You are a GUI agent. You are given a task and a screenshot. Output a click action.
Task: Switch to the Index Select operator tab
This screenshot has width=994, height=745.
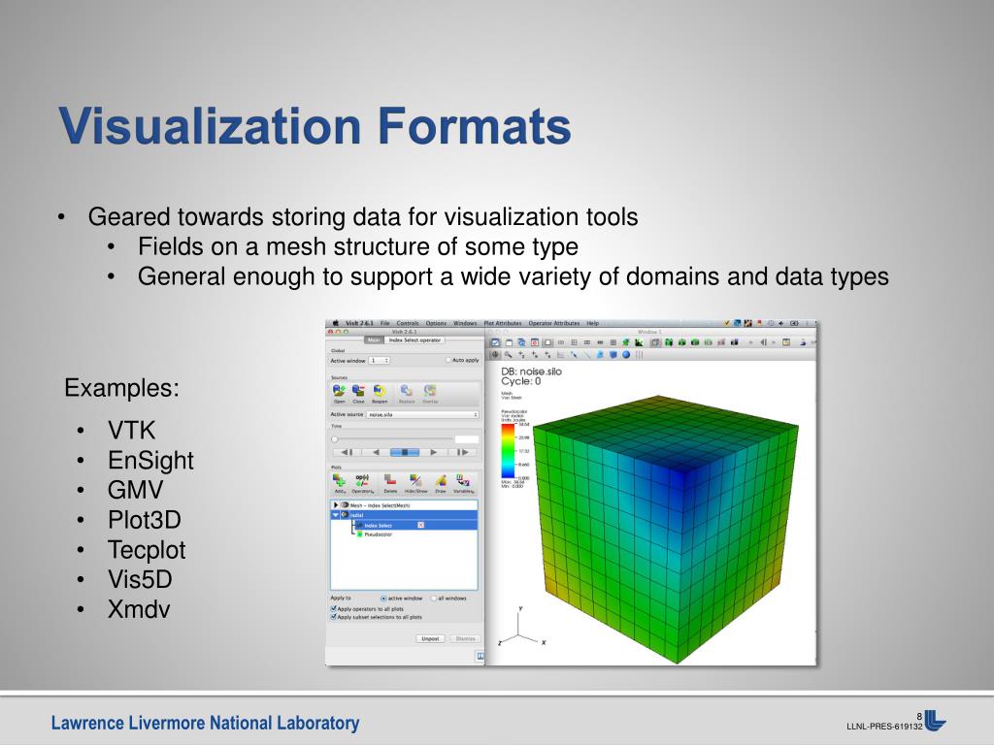coord(415,340)
